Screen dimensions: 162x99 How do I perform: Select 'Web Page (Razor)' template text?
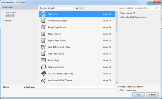click(x=56, y=54)
